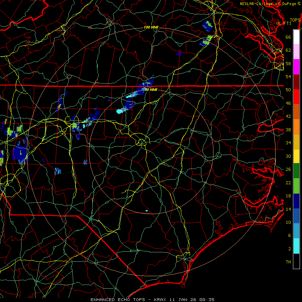Click legend value '50'
The image size is (302, 302).
[x=288, y=90]
